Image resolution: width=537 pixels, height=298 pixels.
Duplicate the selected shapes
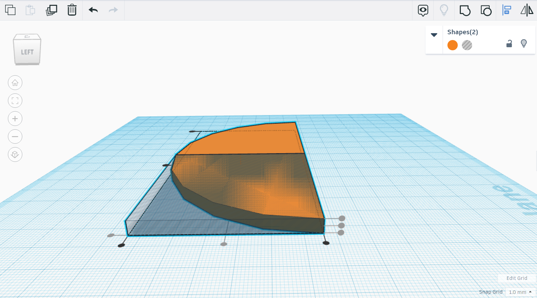point(51,10)
